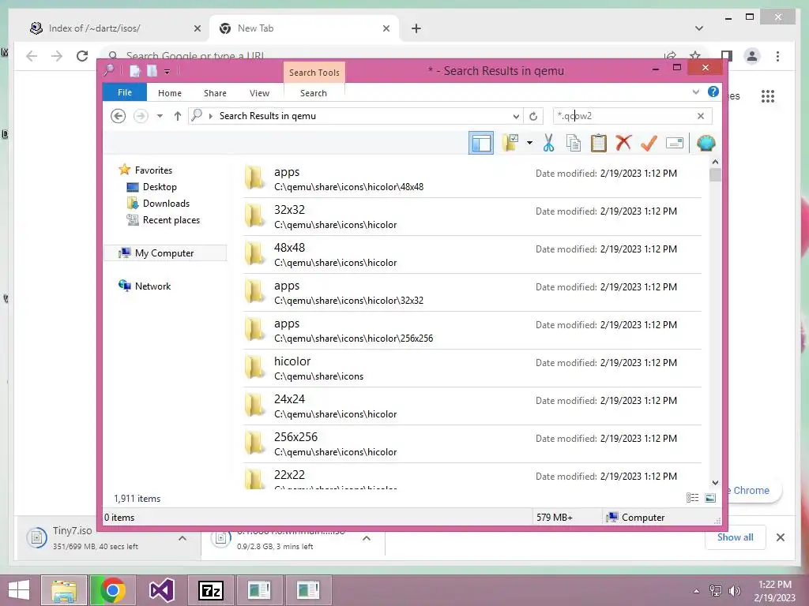Click New folder icon in Quick Access Toolbar
809x606 pixels.
(152, 71)
